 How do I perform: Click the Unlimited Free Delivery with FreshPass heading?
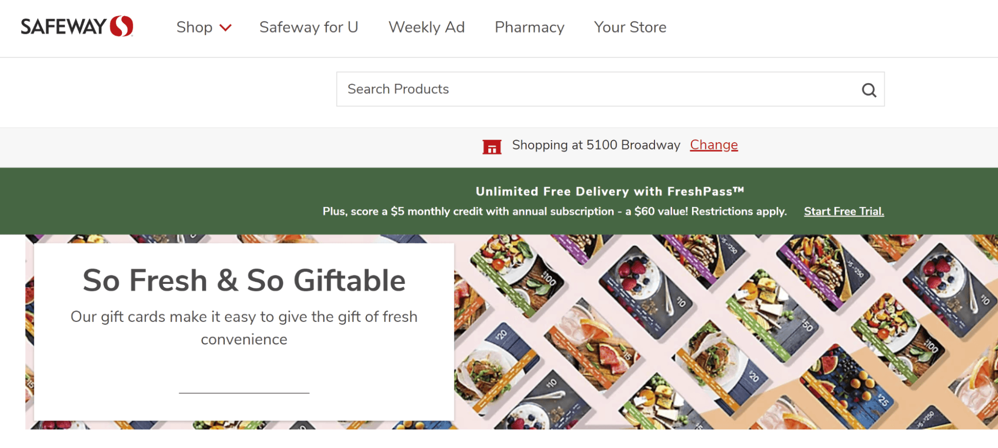point(609,192)
